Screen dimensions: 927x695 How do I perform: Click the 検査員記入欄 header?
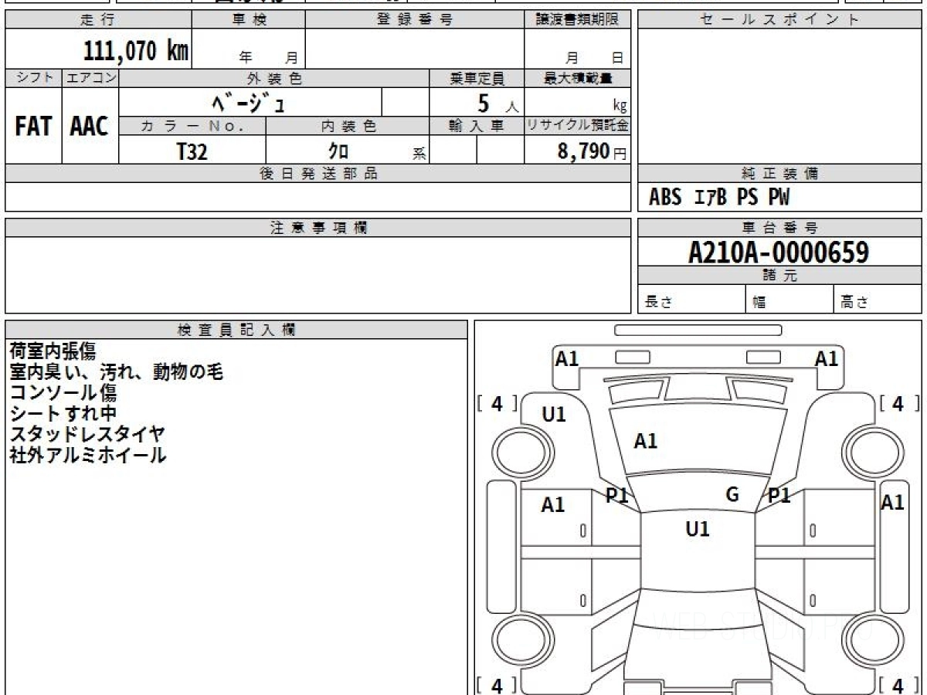(x=236, y=330)
